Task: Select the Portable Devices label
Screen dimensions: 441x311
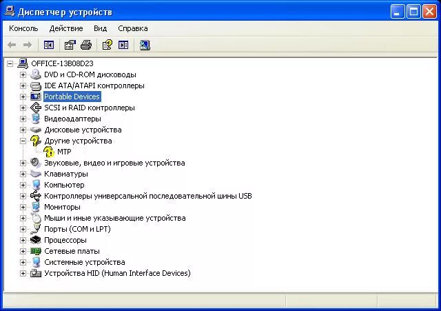Action: click(72, 97)
